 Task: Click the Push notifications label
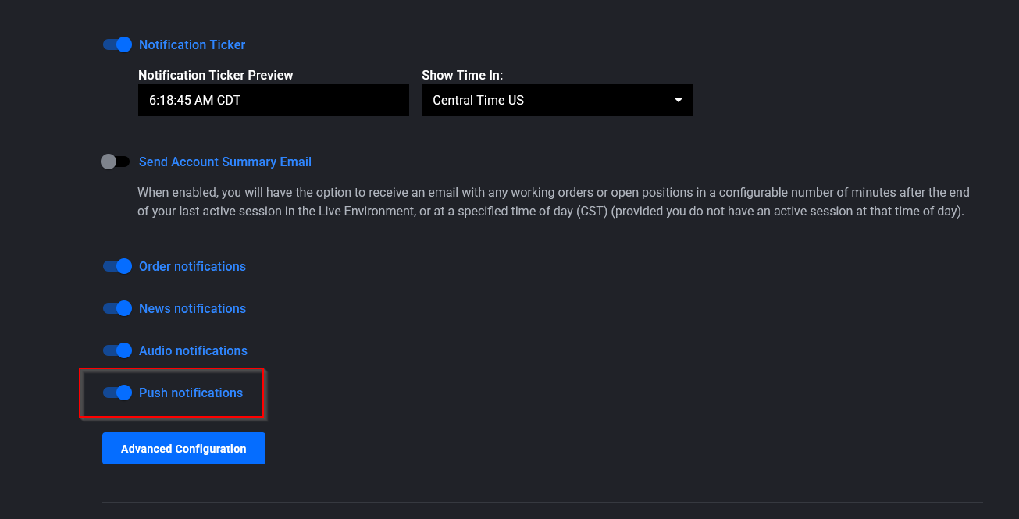point(191,393)
